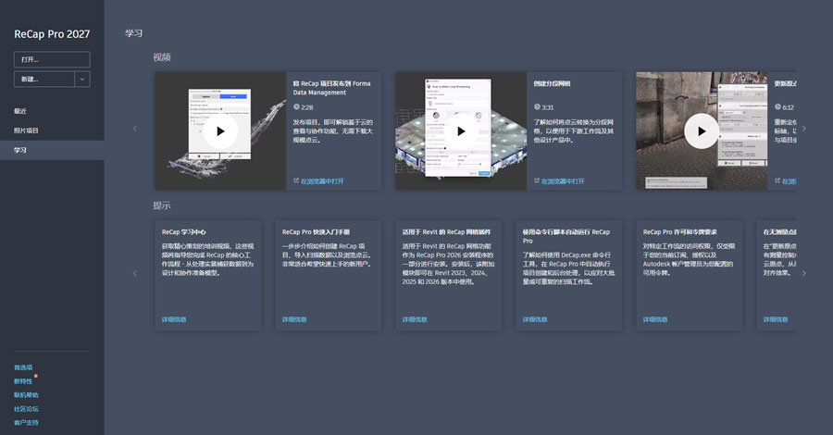
Task: Click the description beginning 发布项目，即可解锁基于云的
Action: 333,131
